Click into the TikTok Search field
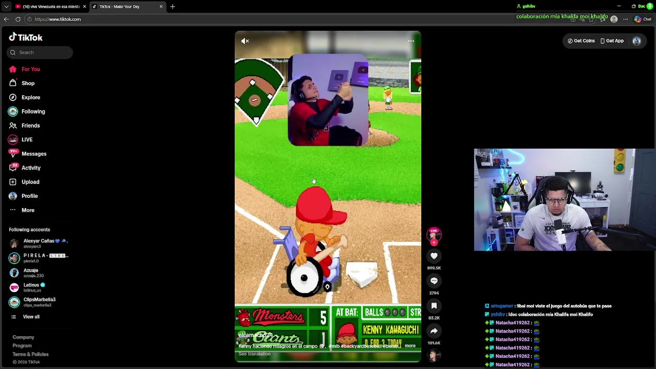The height and width of the screenshot is (369, 656). point(40,52)
